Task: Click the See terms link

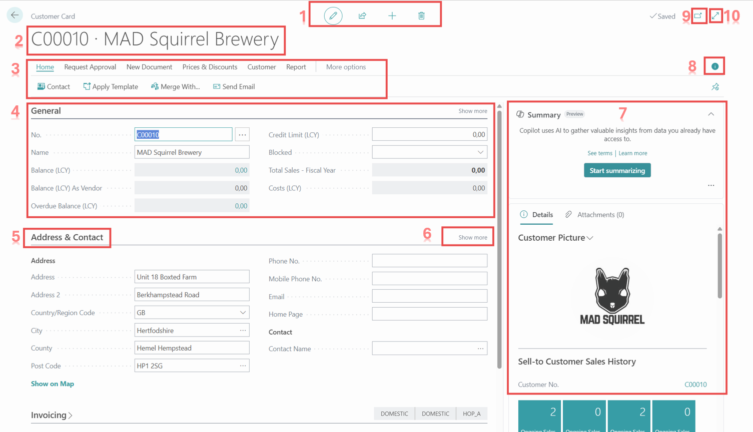Action: click(x=599, y=153)
